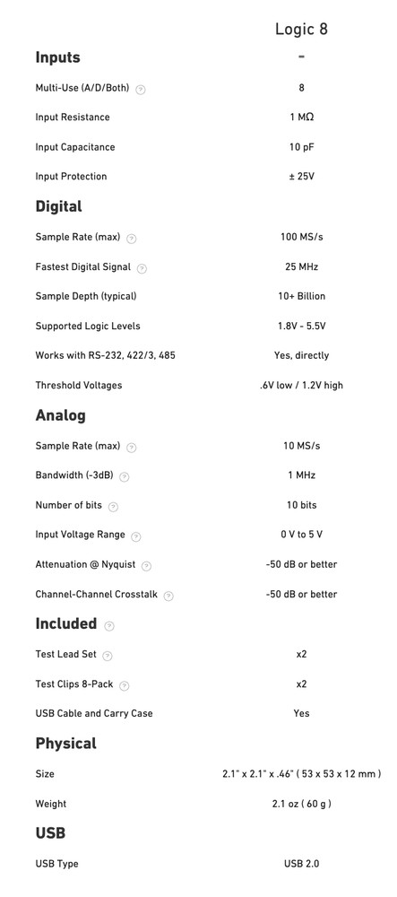Click help icon for Test Lead Set

[x=108, y=656]
